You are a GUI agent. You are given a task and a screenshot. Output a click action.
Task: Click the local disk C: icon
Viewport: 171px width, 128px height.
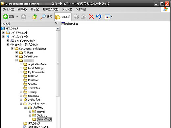(x=12, y=45)
